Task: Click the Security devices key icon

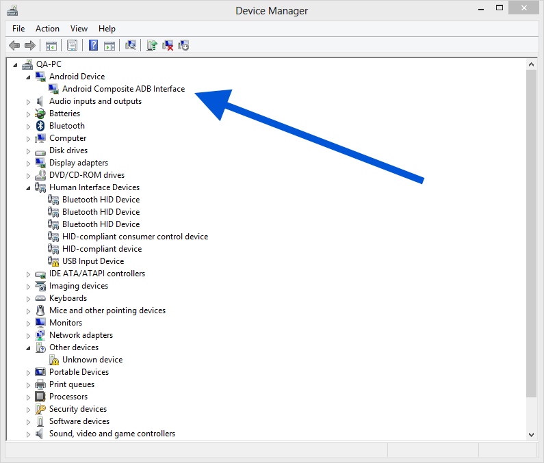Action: click(x=40, y=409)
